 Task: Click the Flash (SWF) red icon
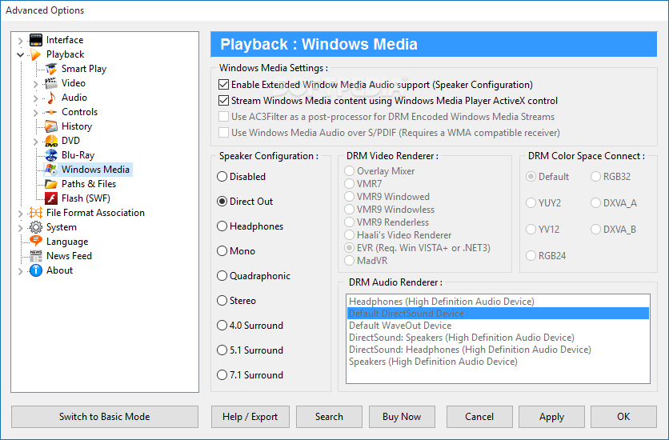point(51,198)
